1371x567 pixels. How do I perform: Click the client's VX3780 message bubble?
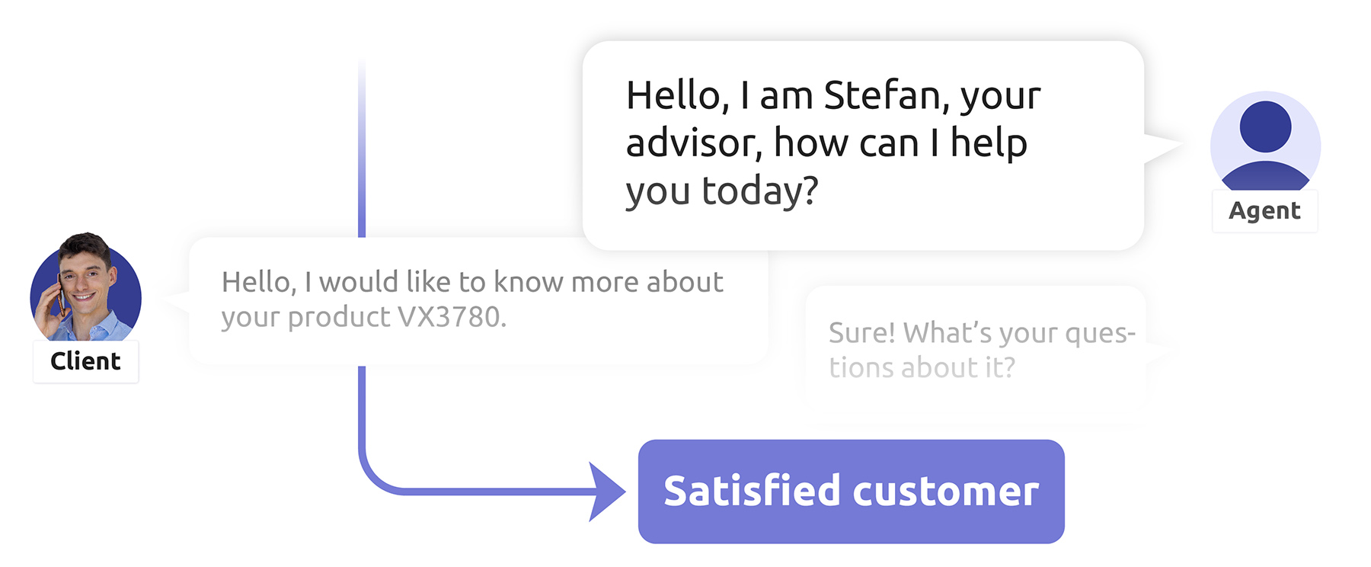pyautogui.click(x=478, y=300)
